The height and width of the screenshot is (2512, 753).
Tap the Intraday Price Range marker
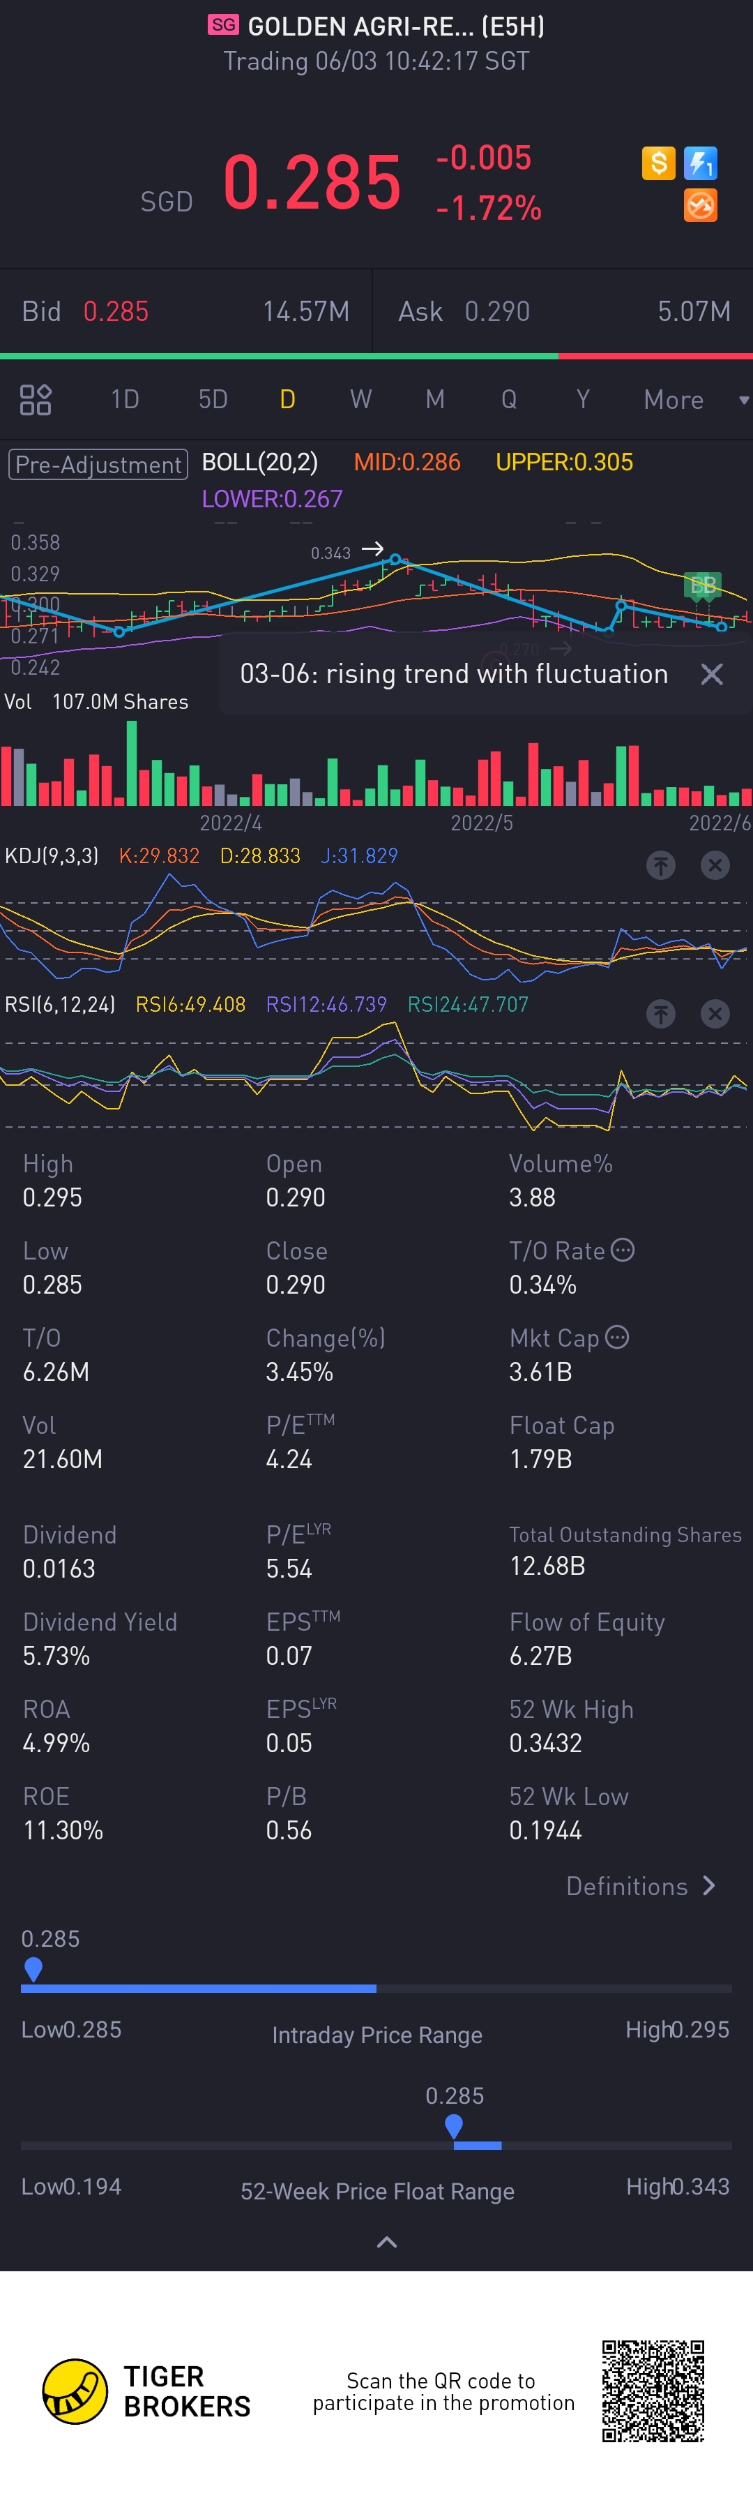point(33,1970)
